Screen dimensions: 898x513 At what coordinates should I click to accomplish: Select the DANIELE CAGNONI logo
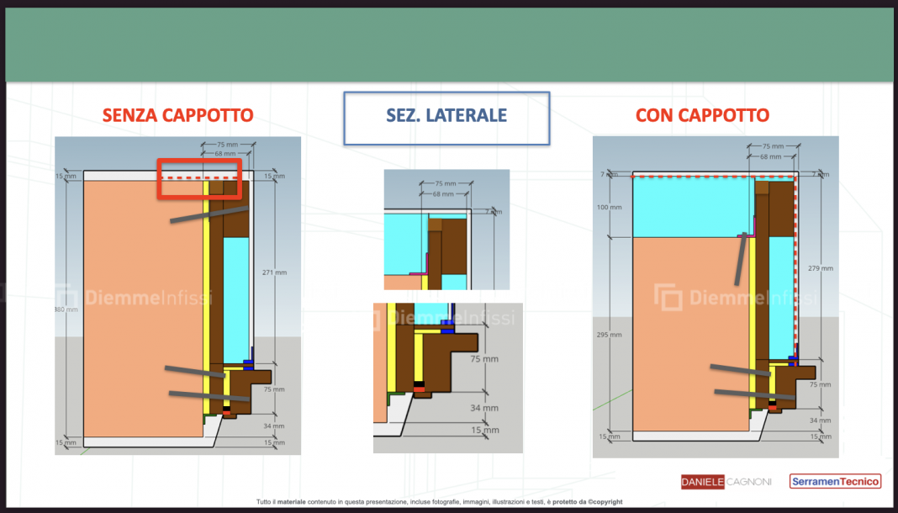point(725,482)
